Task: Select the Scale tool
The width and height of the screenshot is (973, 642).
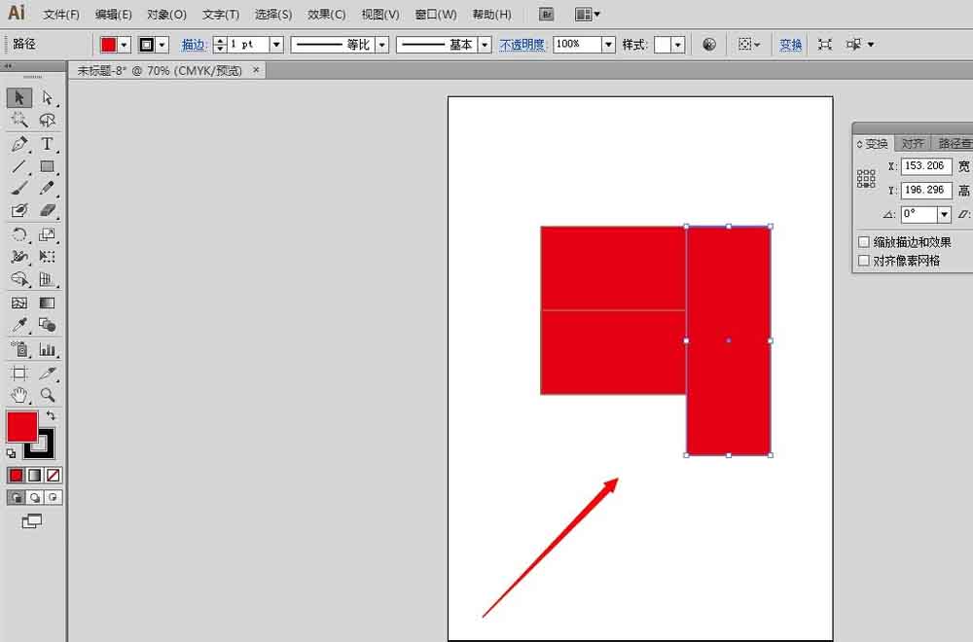Action: 47,234
